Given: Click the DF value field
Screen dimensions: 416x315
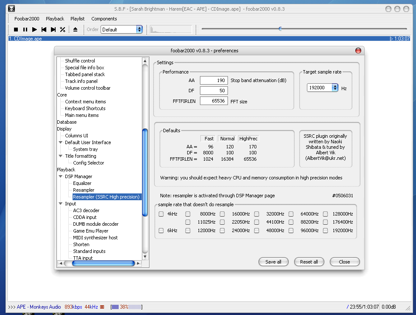Looking at the screenshot, I should coord(214,91).
